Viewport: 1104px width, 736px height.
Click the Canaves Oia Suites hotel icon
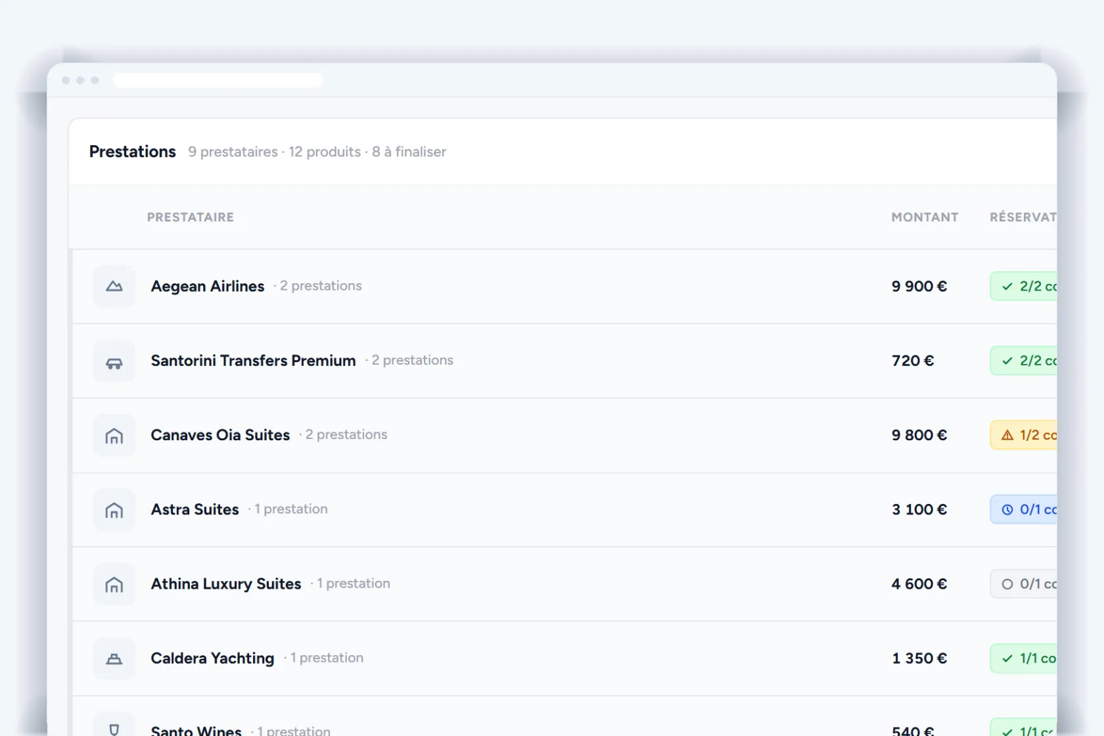coord(114,435)
